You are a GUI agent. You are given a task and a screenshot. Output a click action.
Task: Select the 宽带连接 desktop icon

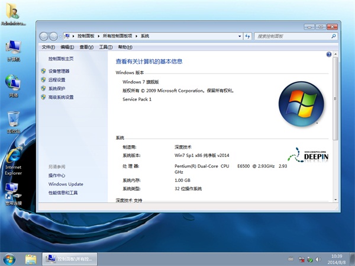[x=13, y=191]
